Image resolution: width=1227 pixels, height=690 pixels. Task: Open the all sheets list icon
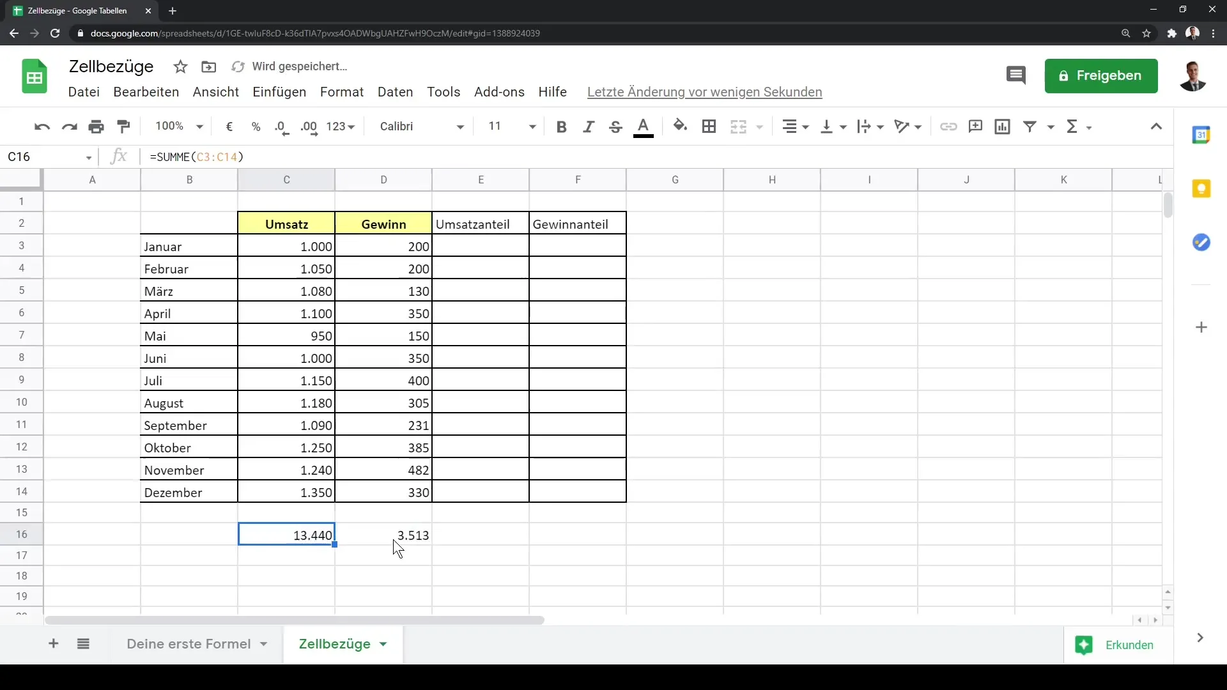(83, 644)
